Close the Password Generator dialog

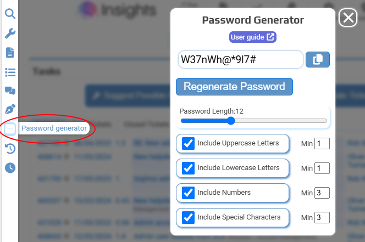click(348, 18)
